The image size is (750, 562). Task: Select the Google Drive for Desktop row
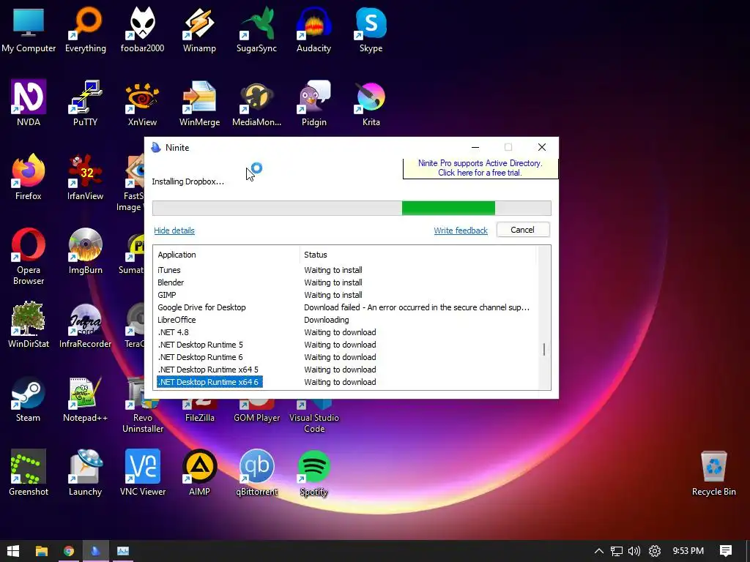click(344, 307)
